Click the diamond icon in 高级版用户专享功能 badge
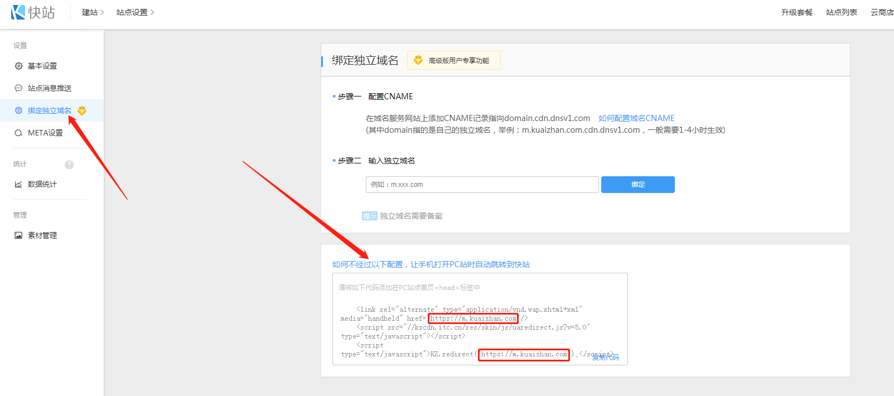The width and height of the screenshot is (894, 396). [418, 60]
